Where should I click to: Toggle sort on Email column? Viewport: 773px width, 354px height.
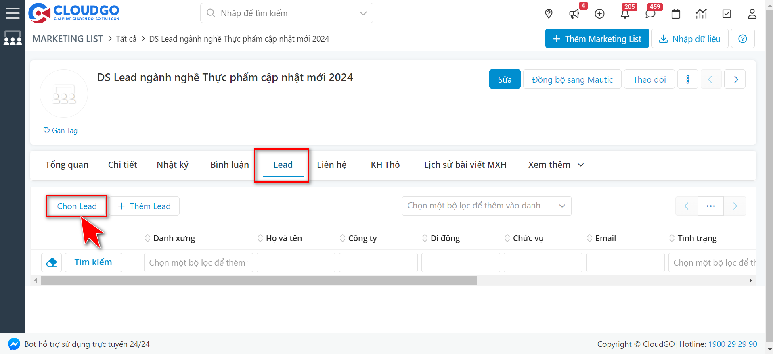pos(605,238)
